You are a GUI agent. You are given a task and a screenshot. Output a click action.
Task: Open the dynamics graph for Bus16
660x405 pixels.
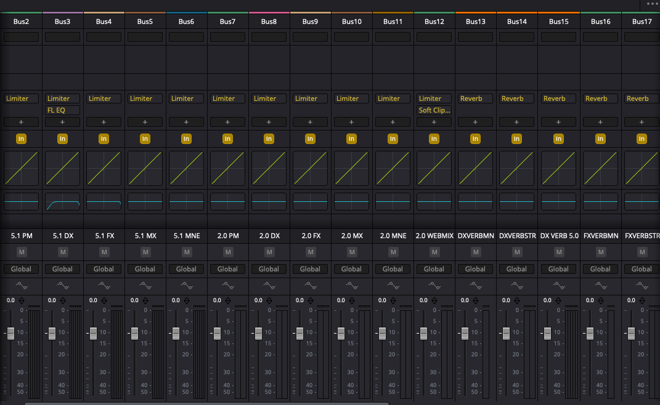click(600, 169)
